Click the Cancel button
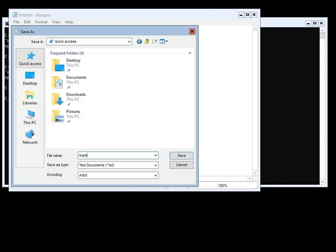Screen dimensions: 336x252 pos(181,165)
